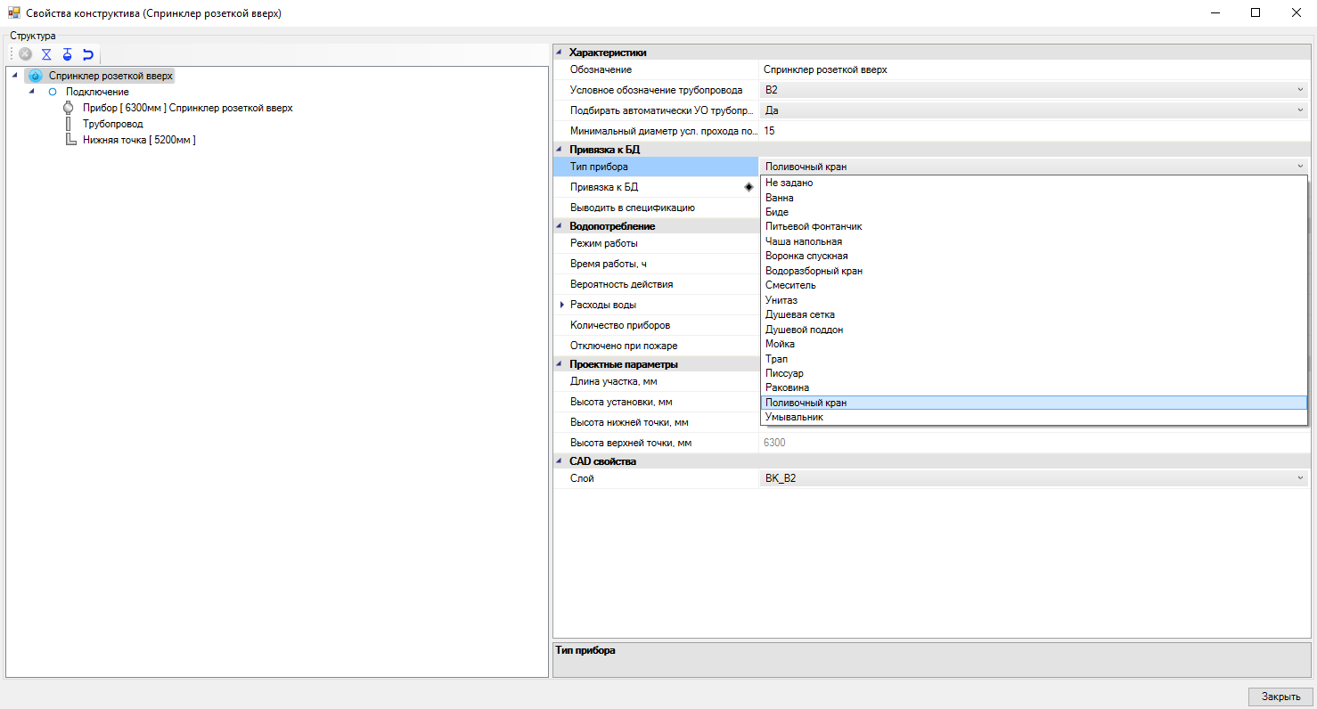Choose Трап from the list

[x=1034, y=359]
